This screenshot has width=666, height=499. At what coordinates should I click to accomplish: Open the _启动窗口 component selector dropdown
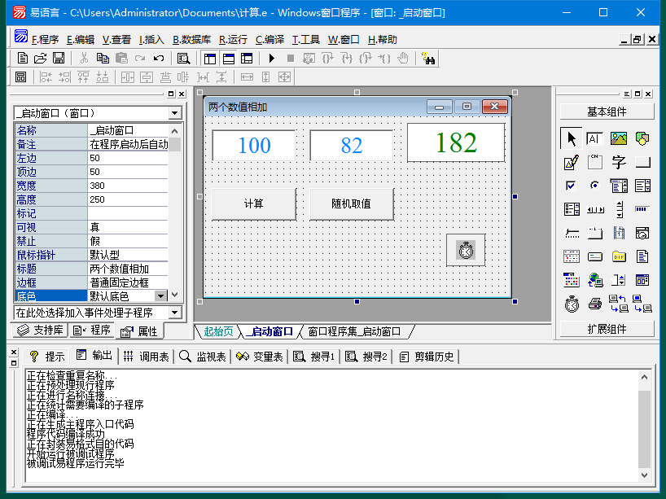175,113
